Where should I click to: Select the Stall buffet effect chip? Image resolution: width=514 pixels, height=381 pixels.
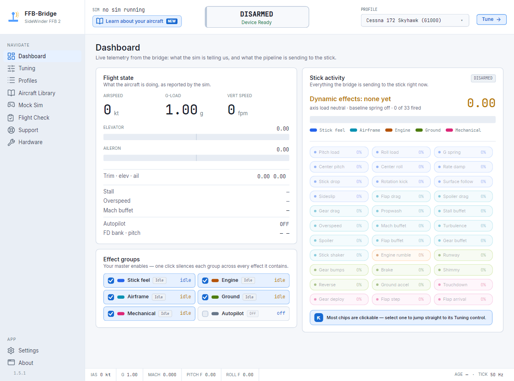tap(463, 211)
